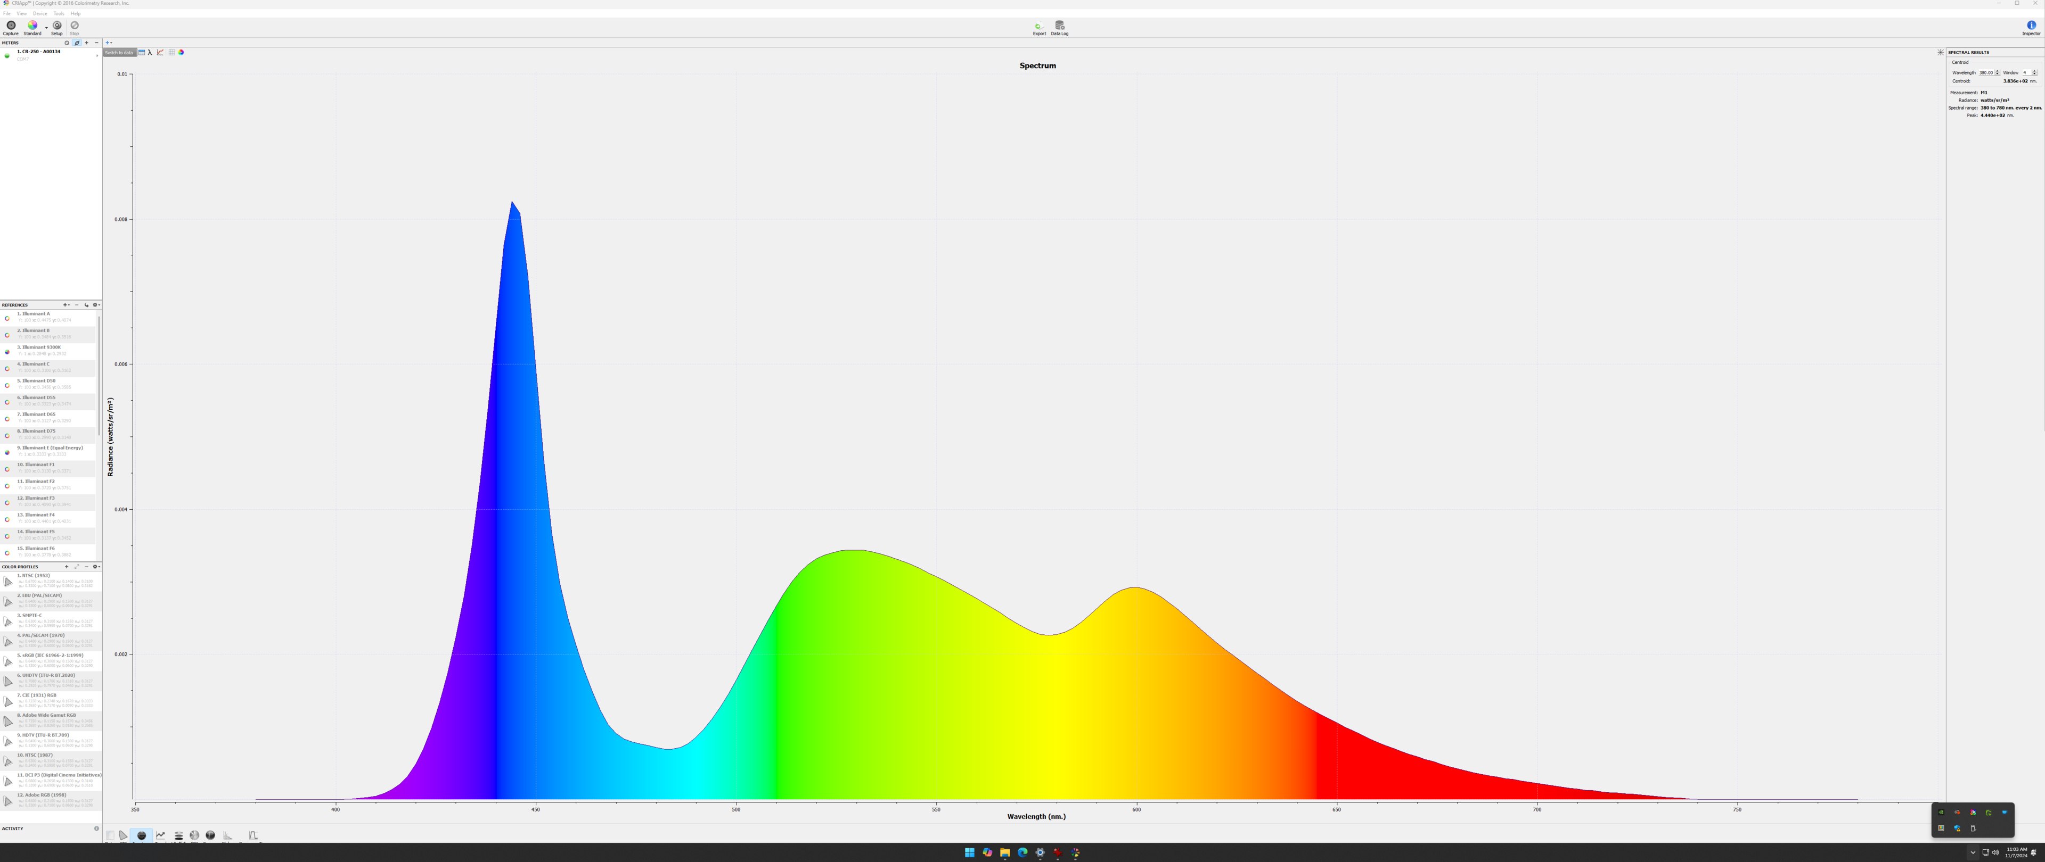
Task: Open the View menu
Action: tap(21, 13)
